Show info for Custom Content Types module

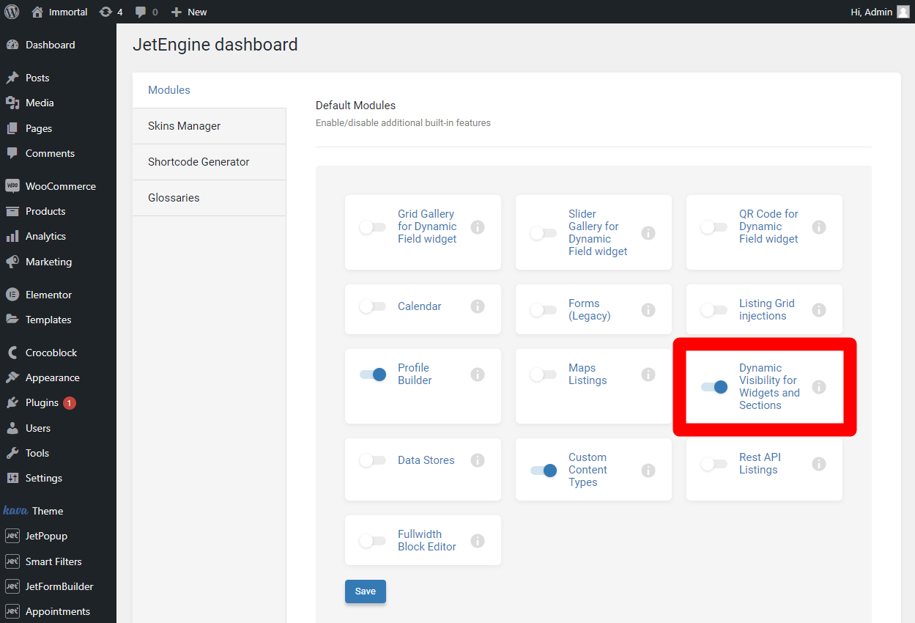point(648,471)
